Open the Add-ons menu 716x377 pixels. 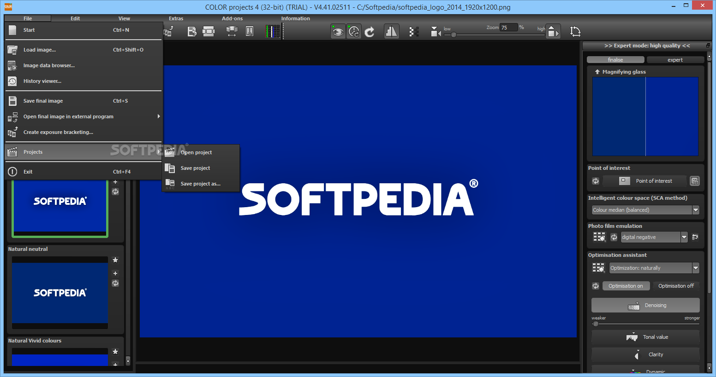pyautogui.click(x=232, y=18)
